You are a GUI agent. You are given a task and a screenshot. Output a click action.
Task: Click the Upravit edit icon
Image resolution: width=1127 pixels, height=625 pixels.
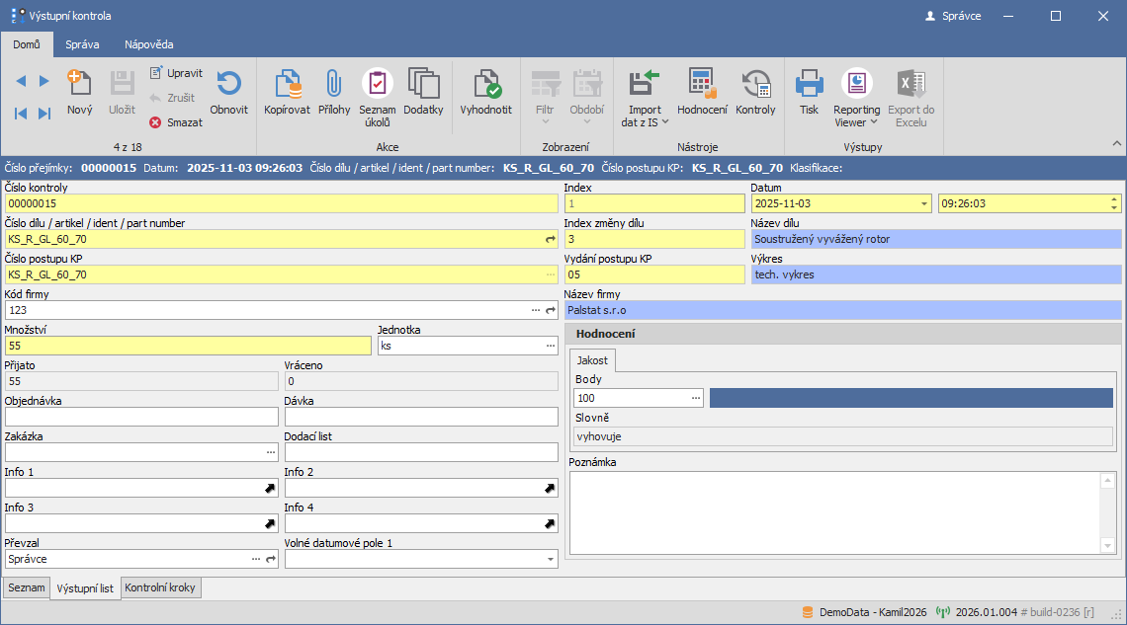click(156, 72)
